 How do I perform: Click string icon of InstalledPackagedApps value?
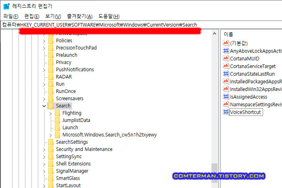(226, 81)
